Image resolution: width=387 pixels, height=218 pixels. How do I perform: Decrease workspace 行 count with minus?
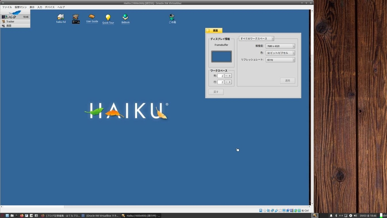[226, 82]
